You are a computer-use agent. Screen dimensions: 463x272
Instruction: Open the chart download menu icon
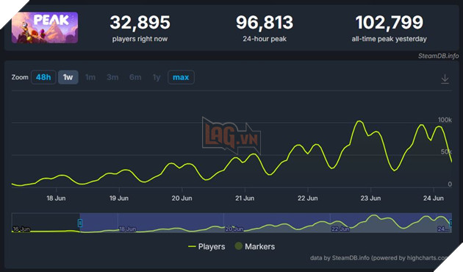pos(445,79)
